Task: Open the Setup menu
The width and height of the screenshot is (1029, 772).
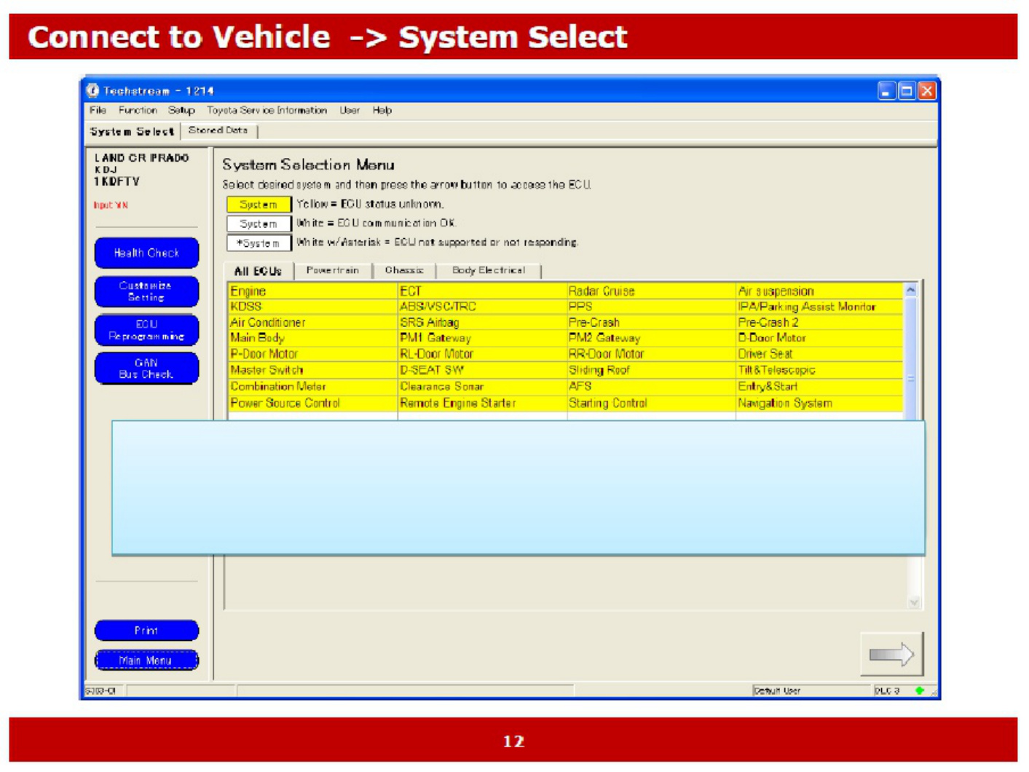Action: (x=181, y=111)
